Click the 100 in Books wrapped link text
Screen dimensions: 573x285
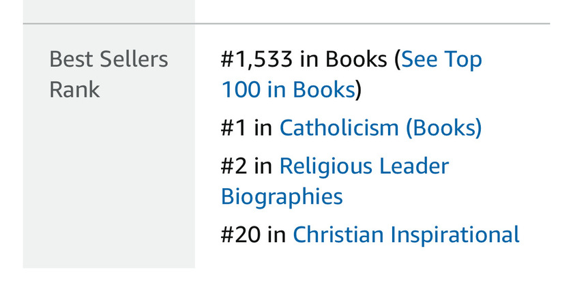pos(288,90)
